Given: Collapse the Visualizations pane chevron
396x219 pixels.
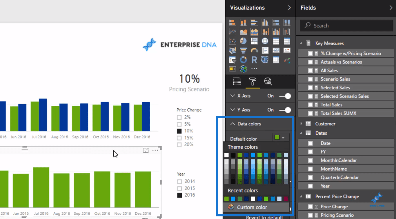Looking at the screenshot, I should tap(289, 8).
